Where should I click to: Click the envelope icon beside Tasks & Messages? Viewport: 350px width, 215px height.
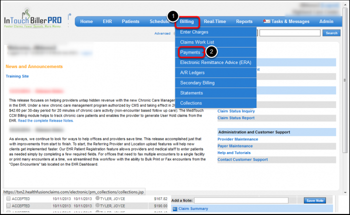267,21
